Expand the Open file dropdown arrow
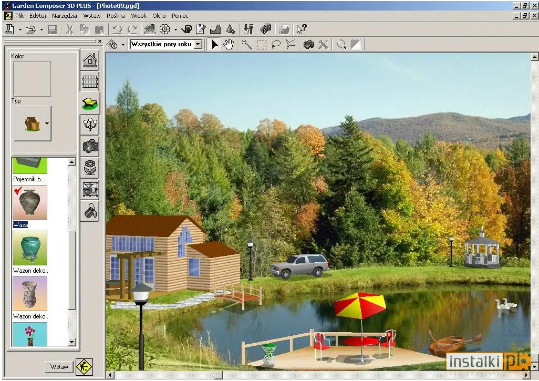This screenshot has height=381, width=539. point(42,30)
